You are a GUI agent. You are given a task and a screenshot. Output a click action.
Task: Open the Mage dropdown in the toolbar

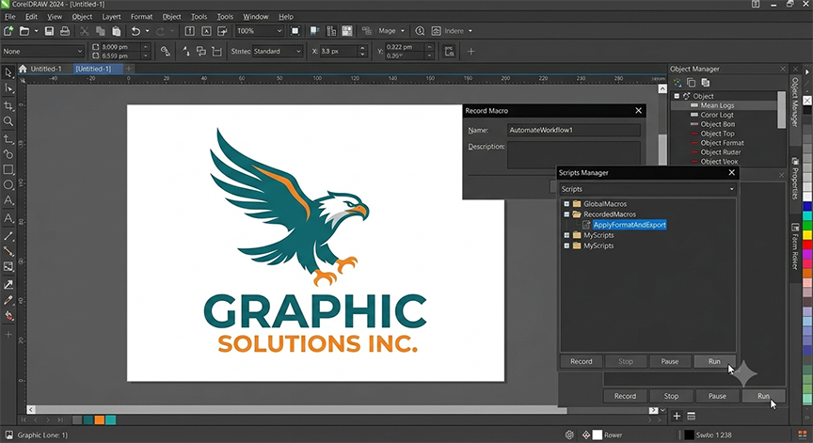point(391,31)
